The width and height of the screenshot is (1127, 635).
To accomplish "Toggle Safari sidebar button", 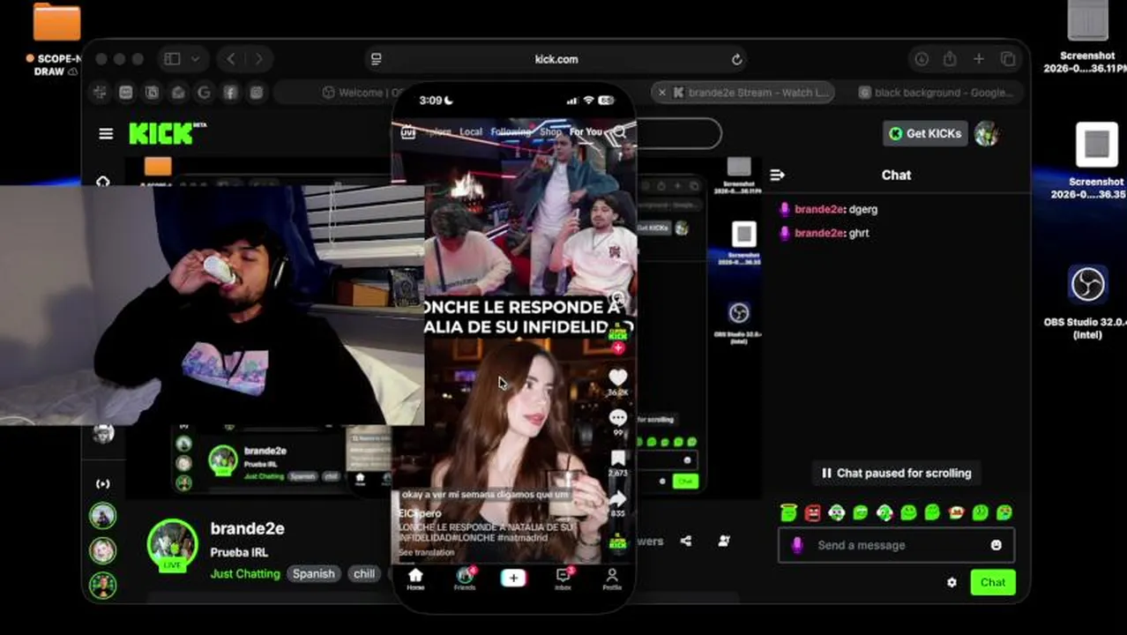I will [172, 59].
